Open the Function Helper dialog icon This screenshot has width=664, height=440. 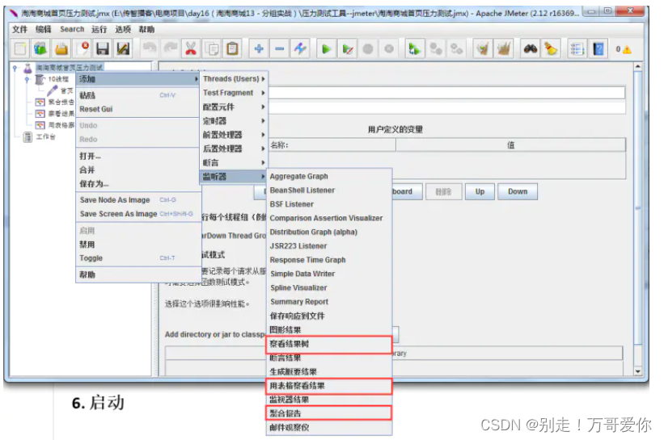[x=577, y=49]
